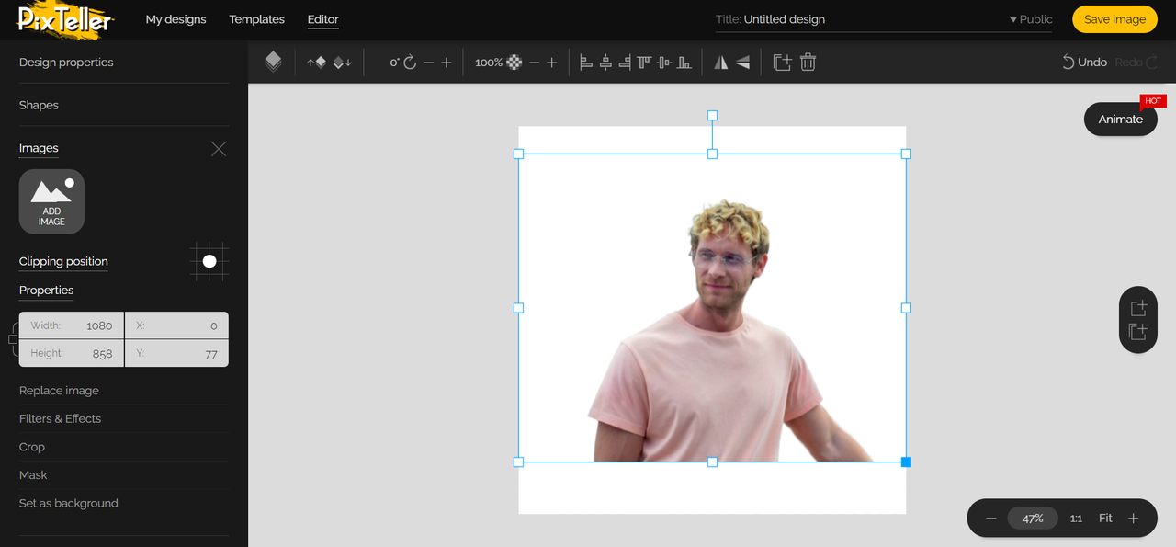Screen dimensions: 1176x547
Task: Align the layer to vertical middle
Action: tap(664, 63)
